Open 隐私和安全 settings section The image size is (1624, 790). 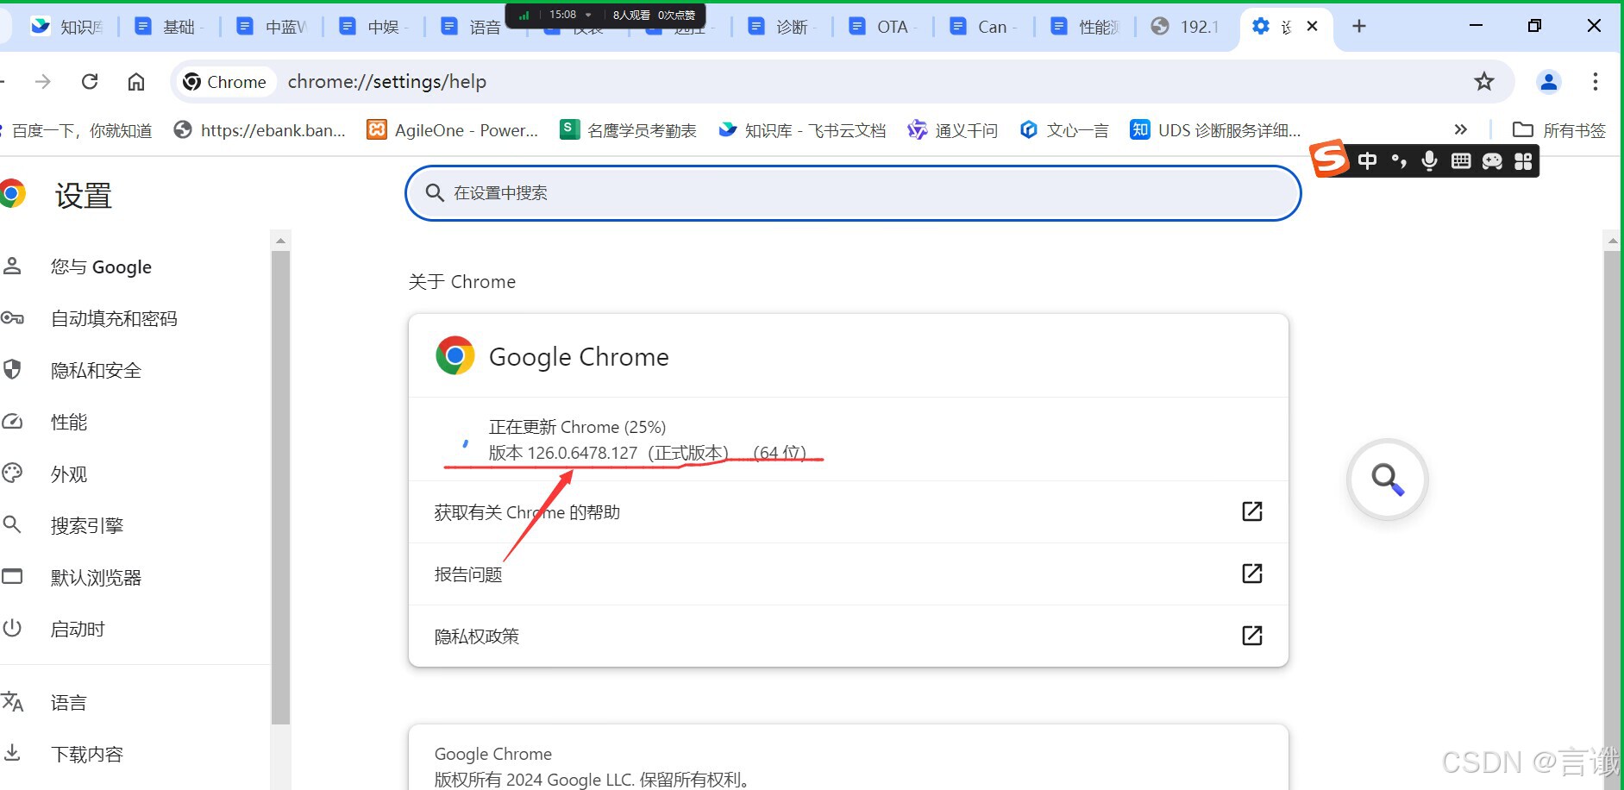click(96, 370)
